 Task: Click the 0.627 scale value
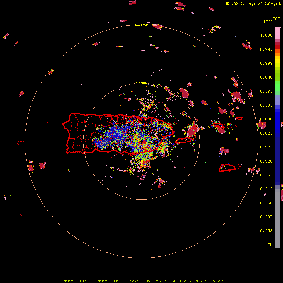(266, 133)
